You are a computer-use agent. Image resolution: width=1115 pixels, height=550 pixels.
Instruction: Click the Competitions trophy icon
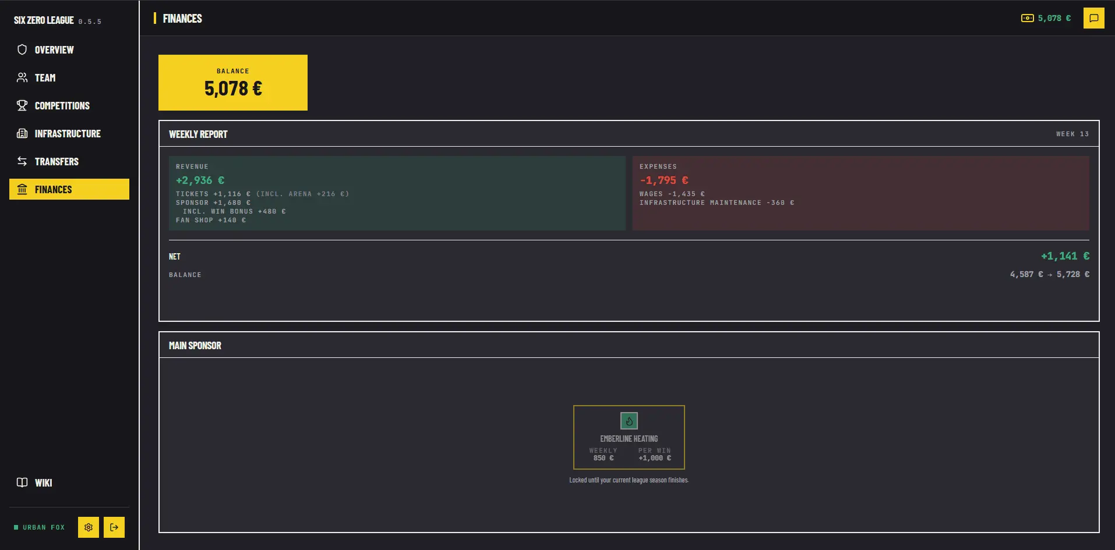[x=22, y=105]
